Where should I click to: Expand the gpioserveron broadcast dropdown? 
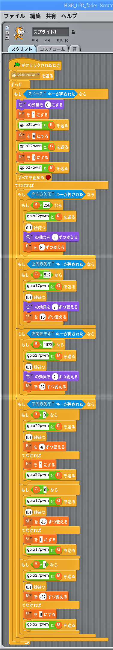pyautogui.click(x=38, y=75)
